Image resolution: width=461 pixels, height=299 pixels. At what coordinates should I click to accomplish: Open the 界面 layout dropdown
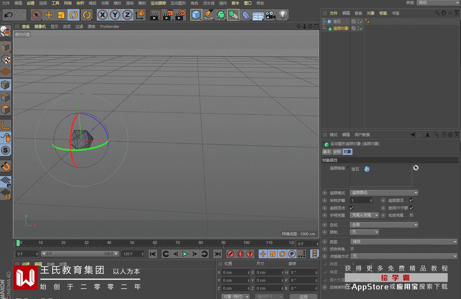pyautogui.click(x=438, y=3)
